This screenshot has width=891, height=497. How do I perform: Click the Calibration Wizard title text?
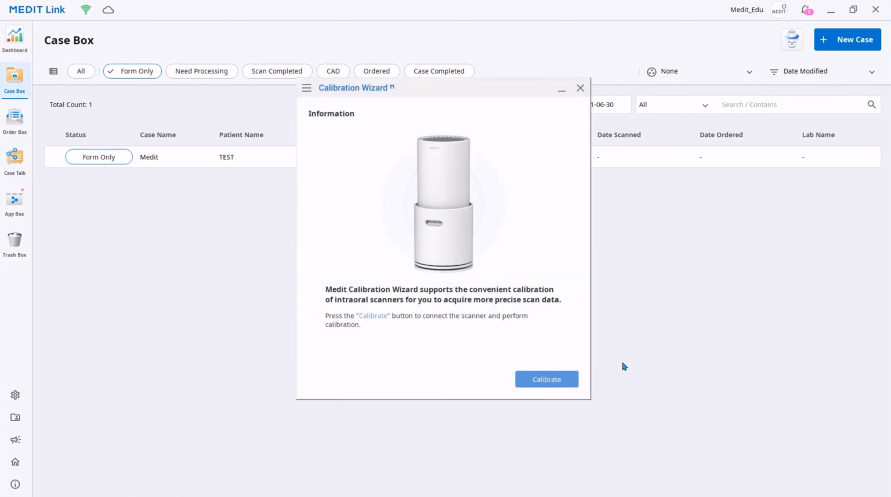click(353, 88)
